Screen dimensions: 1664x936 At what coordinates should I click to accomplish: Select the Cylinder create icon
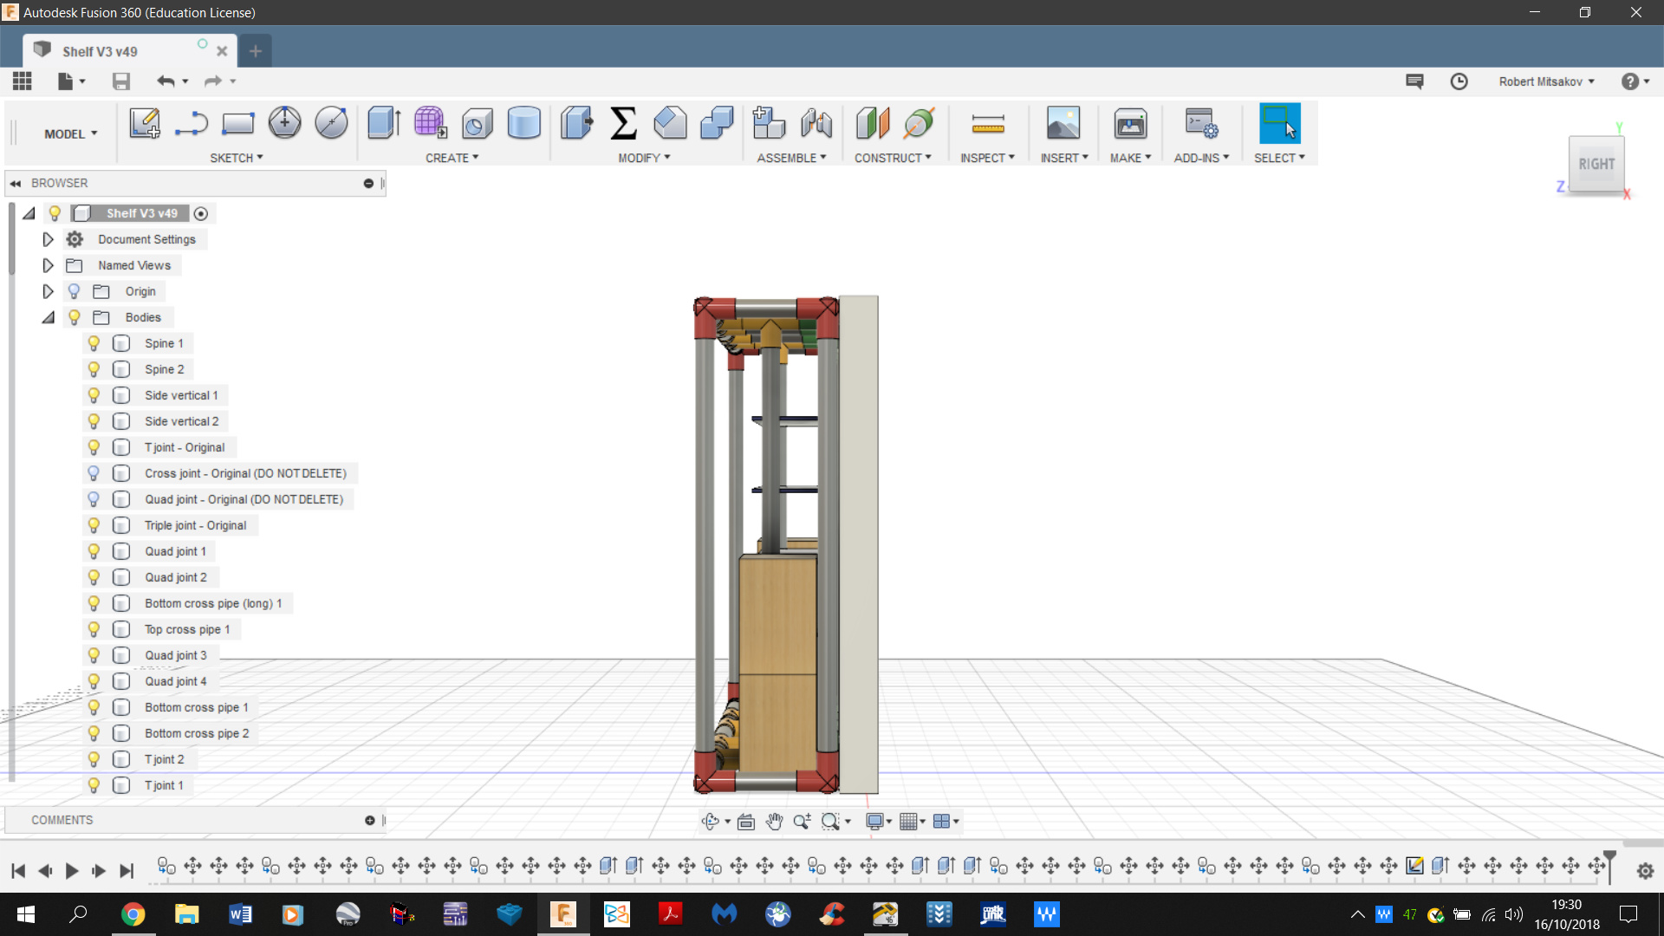[x=523, y=123]
